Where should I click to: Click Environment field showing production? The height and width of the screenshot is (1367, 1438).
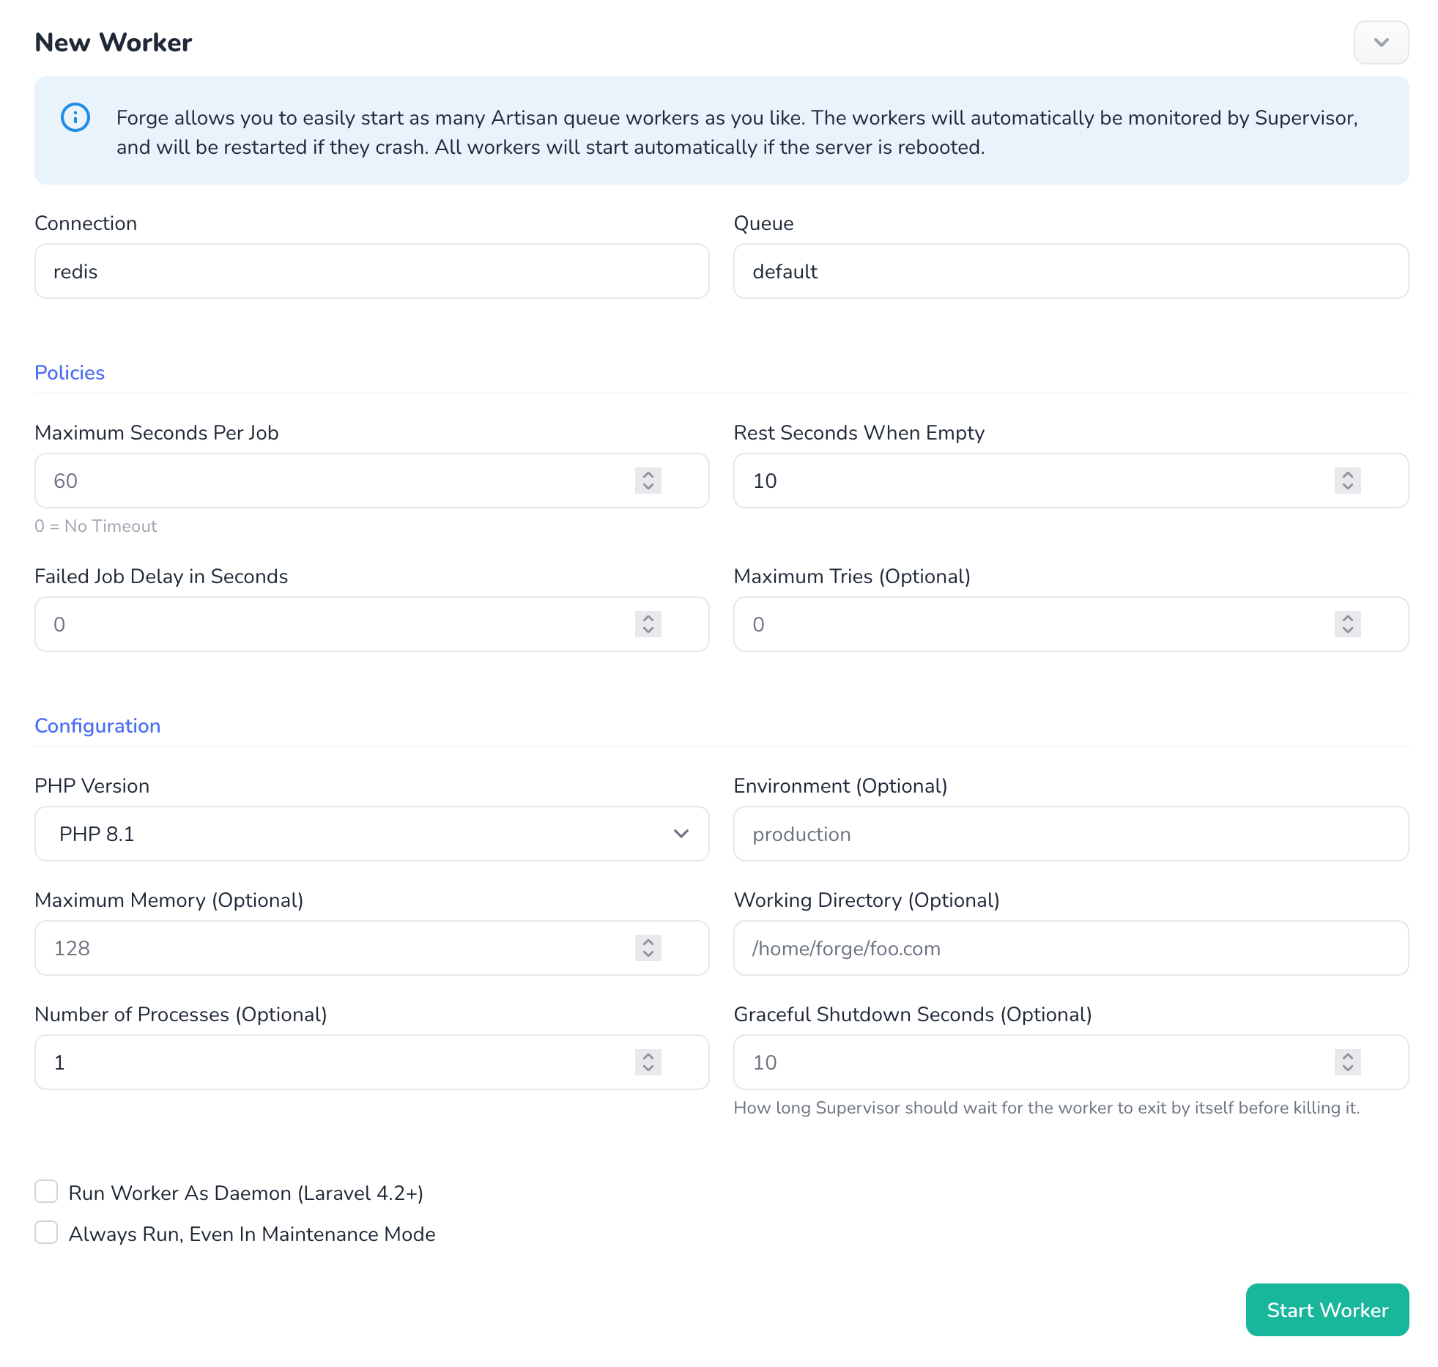pyautogui.click(x=1070, y=833)
